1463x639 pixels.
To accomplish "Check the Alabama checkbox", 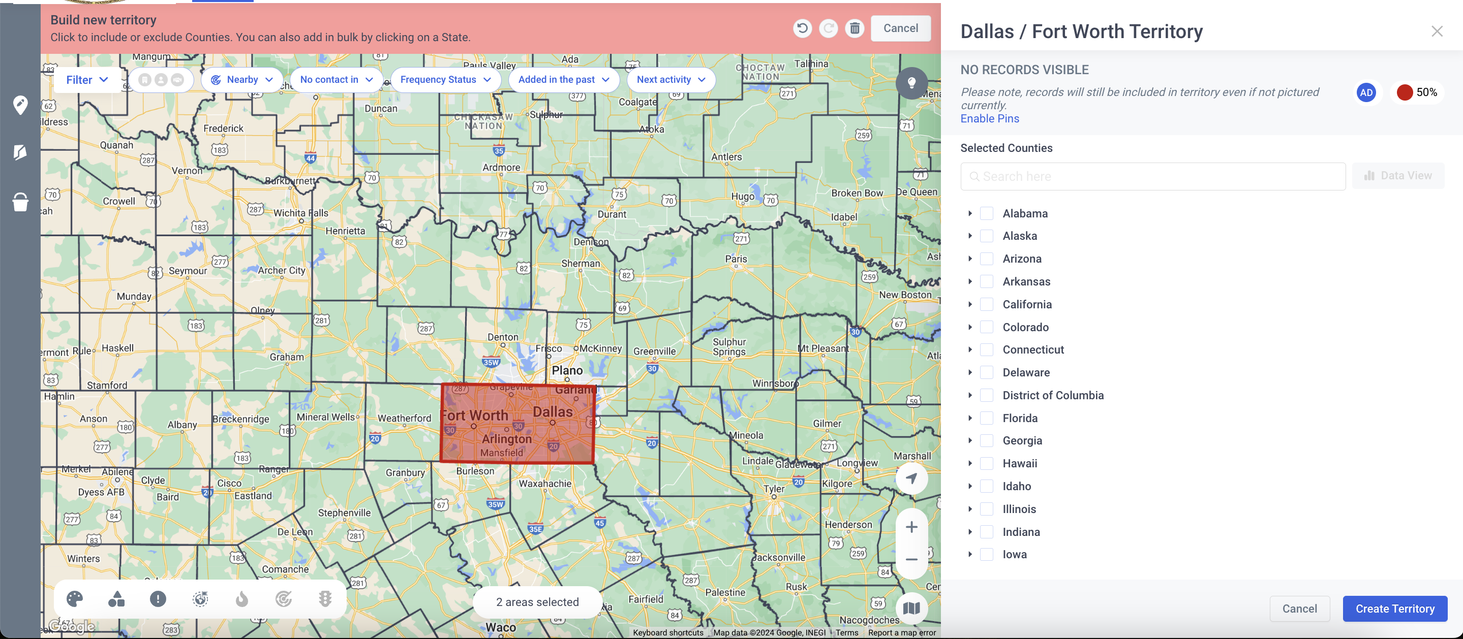I will click(x=987, y=213).
